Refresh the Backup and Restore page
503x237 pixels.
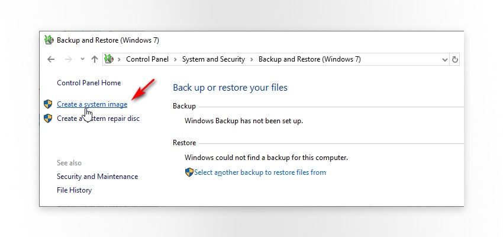(x=455, y=59)
